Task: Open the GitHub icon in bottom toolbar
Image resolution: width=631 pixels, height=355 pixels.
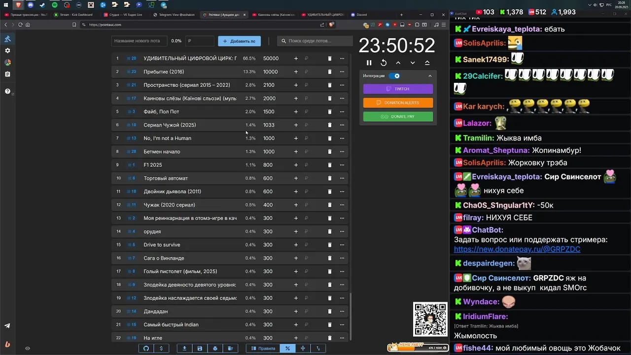Action: [146, 348]
